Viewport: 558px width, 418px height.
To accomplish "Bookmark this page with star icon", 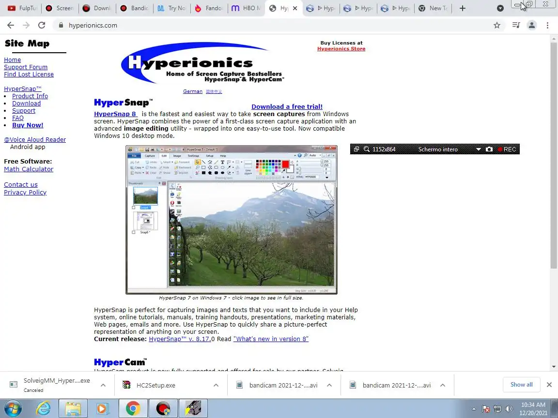I will 497,25.
